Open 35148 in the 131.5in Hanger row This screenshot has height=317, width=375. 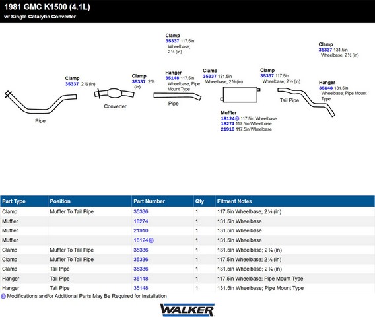click(x=141, y=288)
